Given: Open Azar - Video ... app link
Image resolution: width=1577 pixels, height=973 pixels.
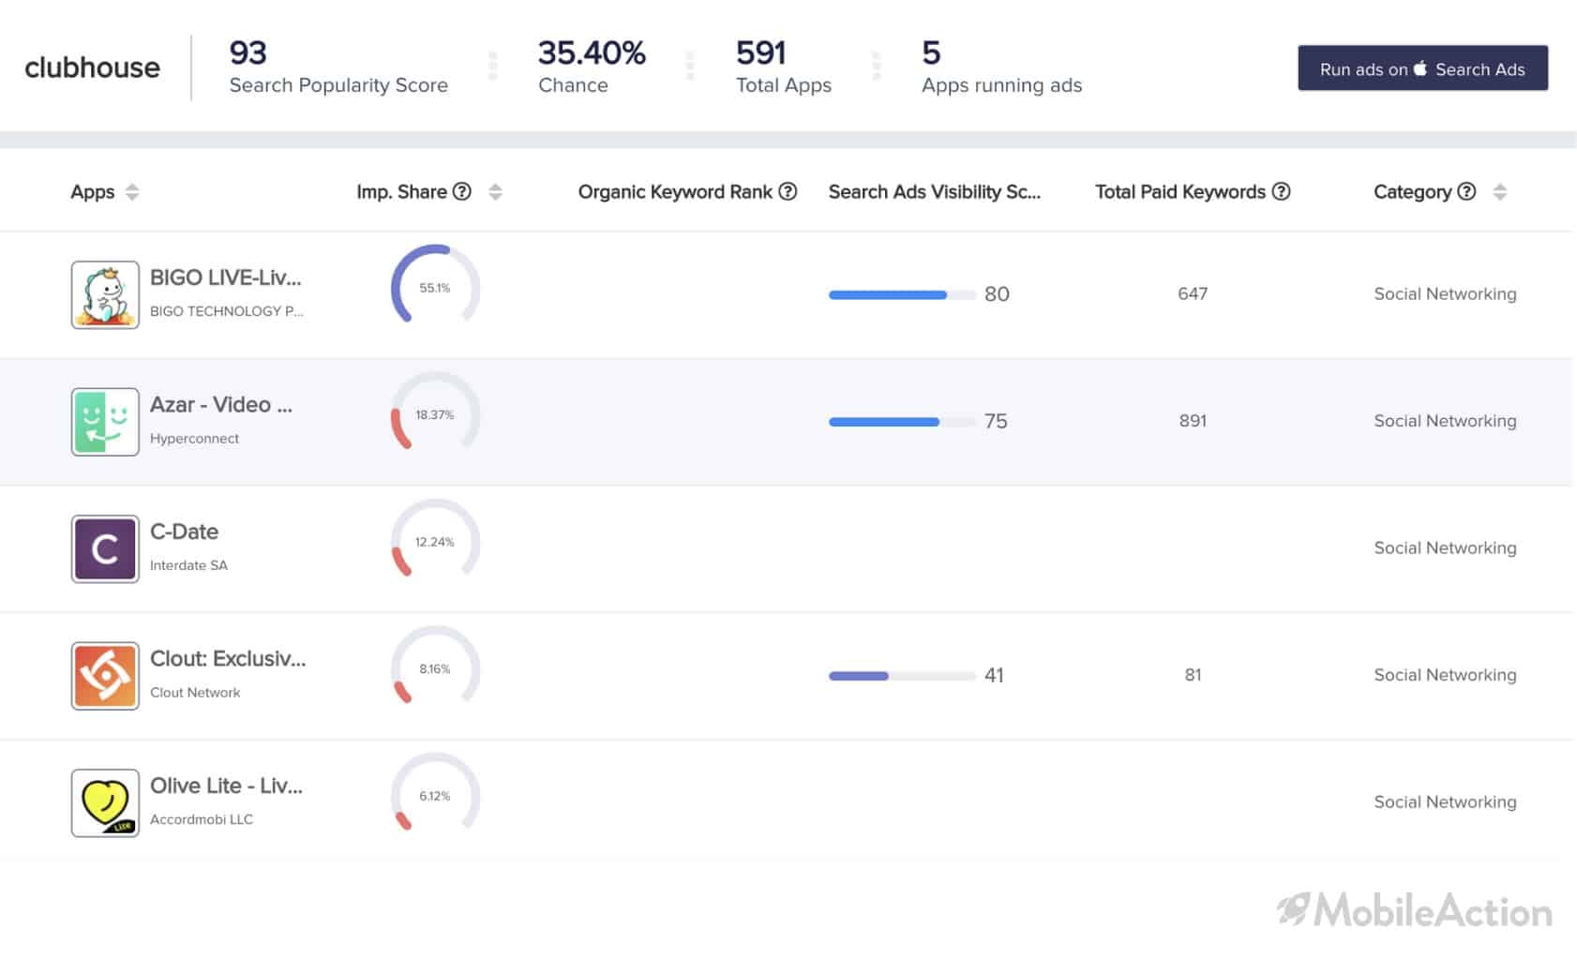Looking at the screenshot, I should tap(221, 405).
